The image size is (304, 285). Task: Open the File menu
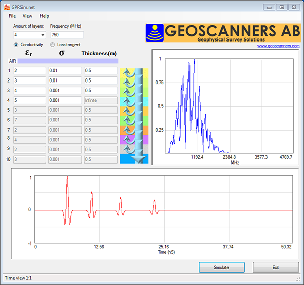pos(12,16)
